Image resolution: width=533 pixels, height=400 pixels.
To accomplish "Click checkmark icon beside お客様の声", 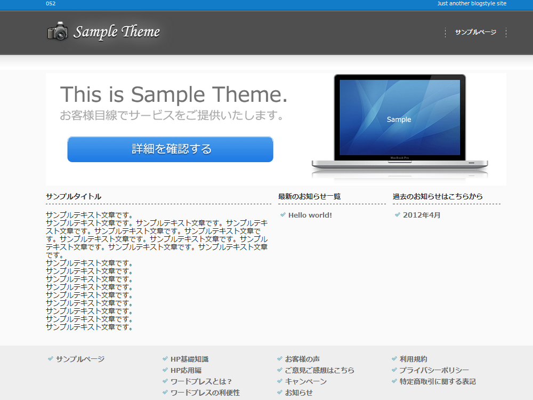I will point(280,358).
